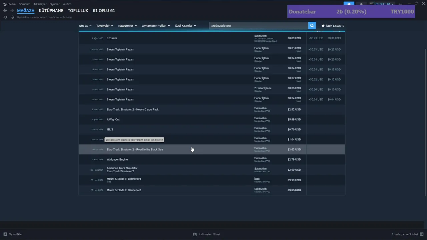The image size is (427, 240).
Task: Open the Erzurum purchase row
Action: (212, 38)
